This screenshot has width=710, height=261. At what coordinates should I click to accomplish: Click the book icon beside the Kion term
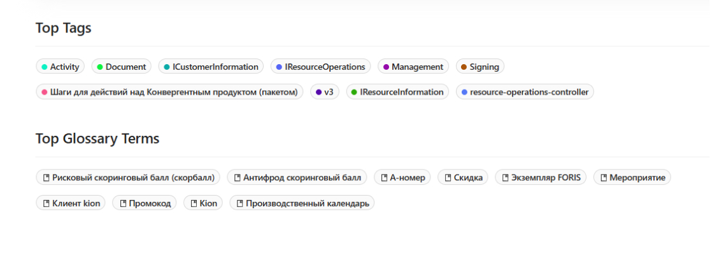click(194, 204)
